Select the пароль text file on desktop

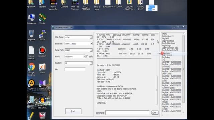31,53
